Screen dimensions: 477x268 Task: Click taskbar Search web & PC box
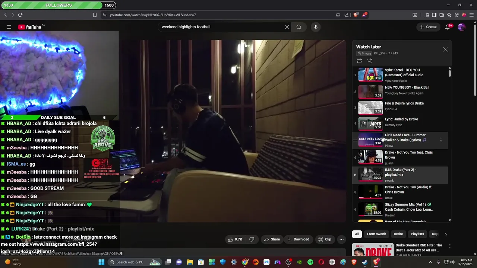click(135, 262)
